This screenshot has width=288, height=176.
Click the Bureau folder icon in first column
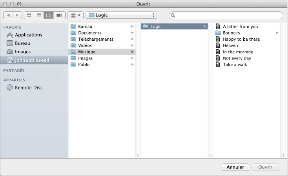click(73, 27)
